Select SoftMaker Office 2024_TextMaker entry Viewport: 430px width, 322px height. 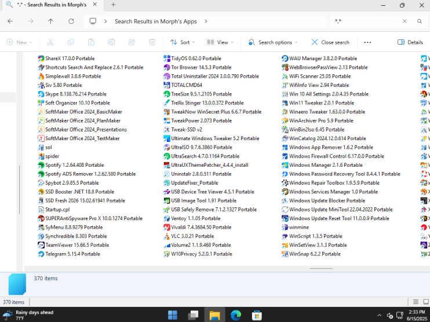79,138
